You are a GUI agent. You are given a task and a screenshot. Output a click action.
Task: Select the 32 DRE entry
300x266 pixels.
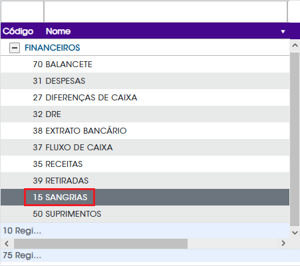[x=145, y=114]
